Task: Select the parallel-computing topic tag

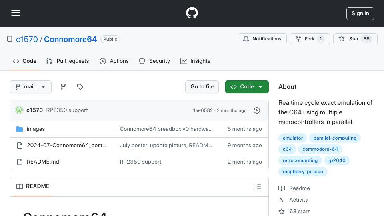Action: [x=335, y=138]
